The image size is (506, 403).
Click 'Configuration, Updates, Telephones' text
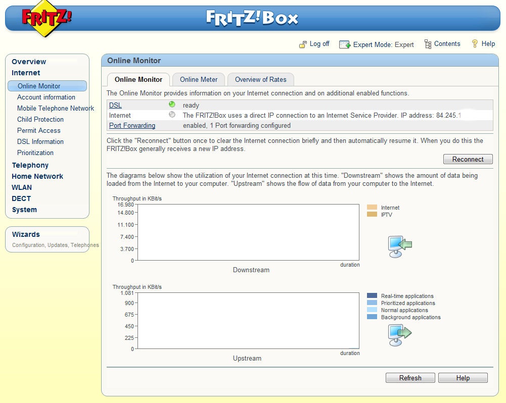pos(56,245)
